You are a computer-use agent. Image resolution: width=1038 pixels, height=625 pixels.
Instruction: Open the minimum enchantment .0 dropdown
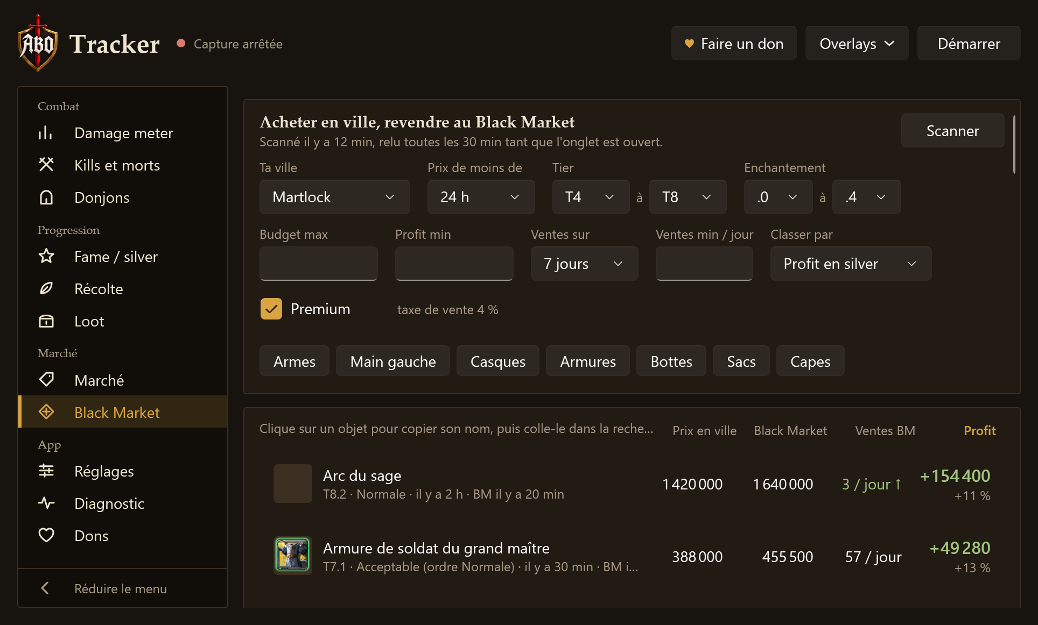coord(778,197)
